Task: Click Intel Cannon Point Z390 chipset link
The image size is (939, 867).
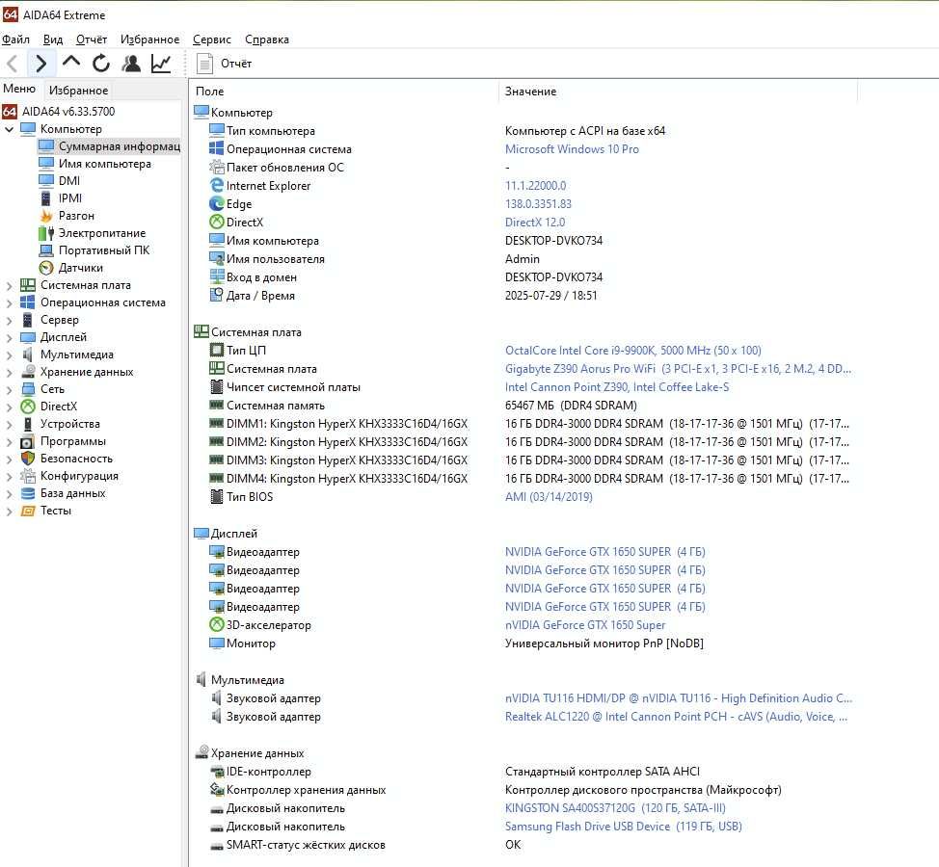Action: coord(617,387)
